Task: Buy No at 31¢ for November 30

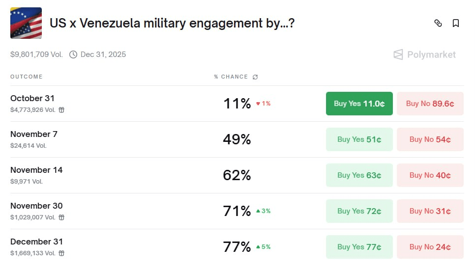Action: (x=430, y=211)
